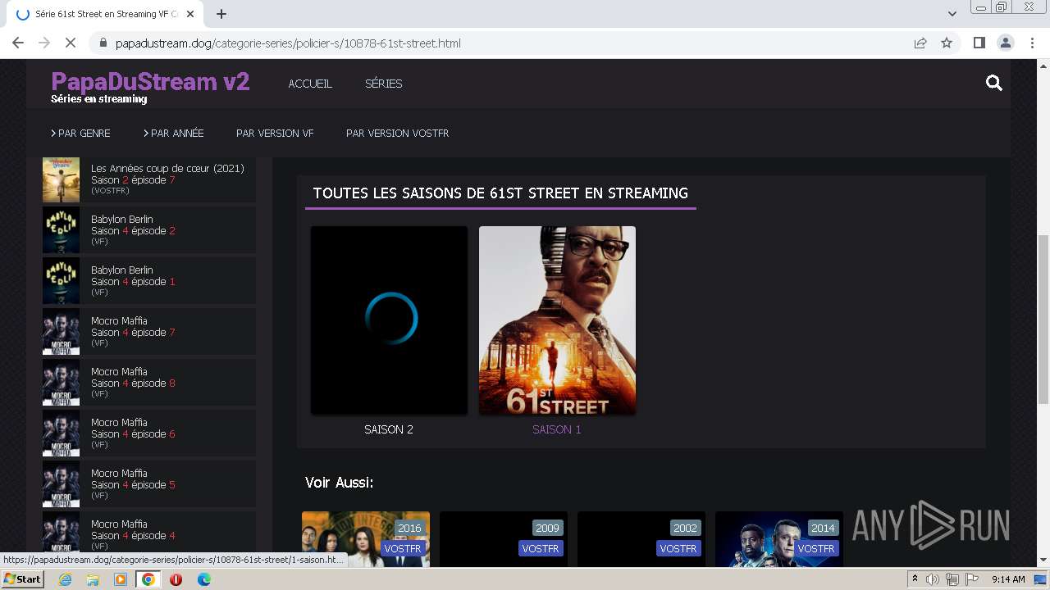Click the site search magnifier icon
The height and width of the screenshot is (590, 1050).
994,83
